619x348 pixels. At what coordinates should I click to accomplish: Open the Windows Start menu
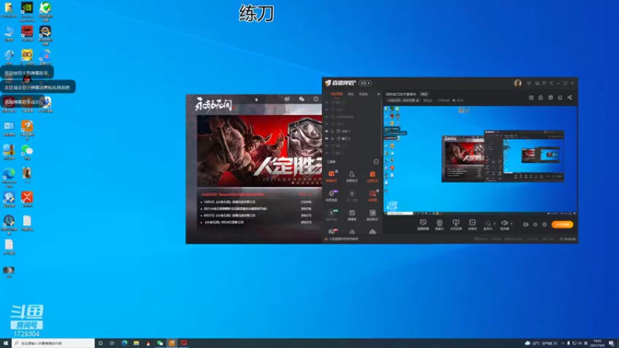[5, 343]
